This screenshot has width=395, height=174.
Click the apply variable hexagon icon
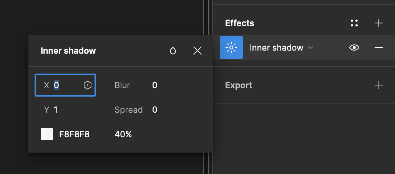(x=88, y=85)
